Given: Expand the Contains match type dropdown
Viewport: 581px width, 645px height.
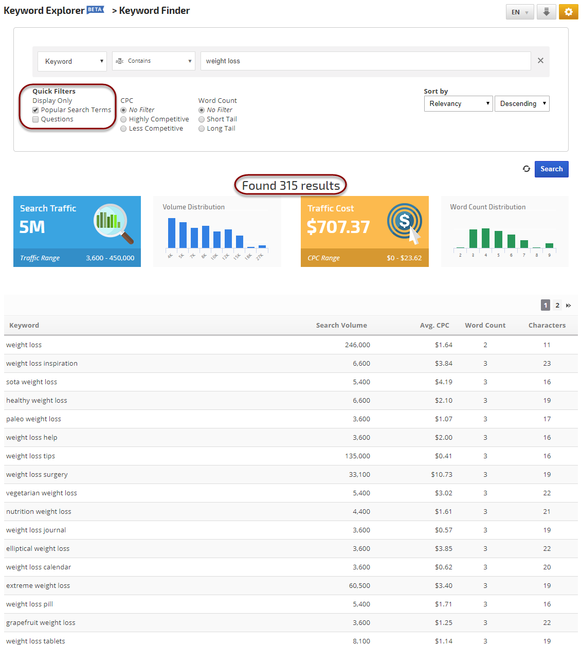Looking at the screenshot, I should click(x=153, y=61).
